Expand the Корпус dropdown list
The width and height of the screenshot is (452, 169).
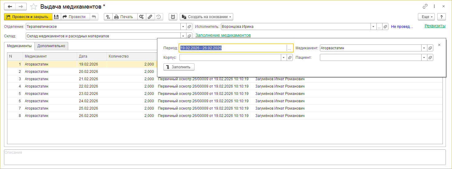point(284,58)
